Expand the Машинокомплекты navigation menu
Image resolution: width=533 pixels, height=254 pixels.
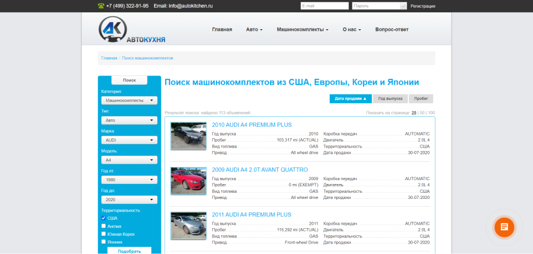click(x=303, y=30)
